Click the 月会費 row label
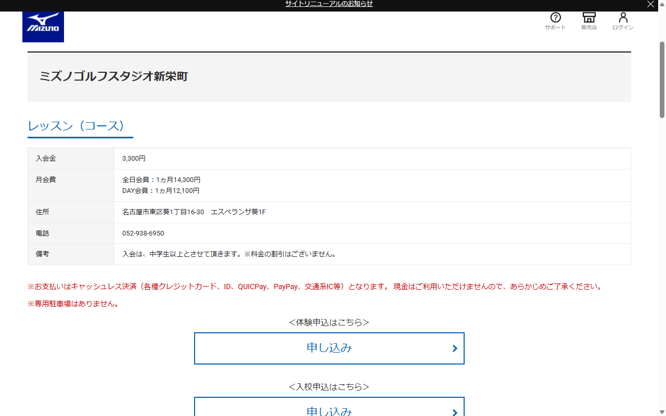 (46, 180)
